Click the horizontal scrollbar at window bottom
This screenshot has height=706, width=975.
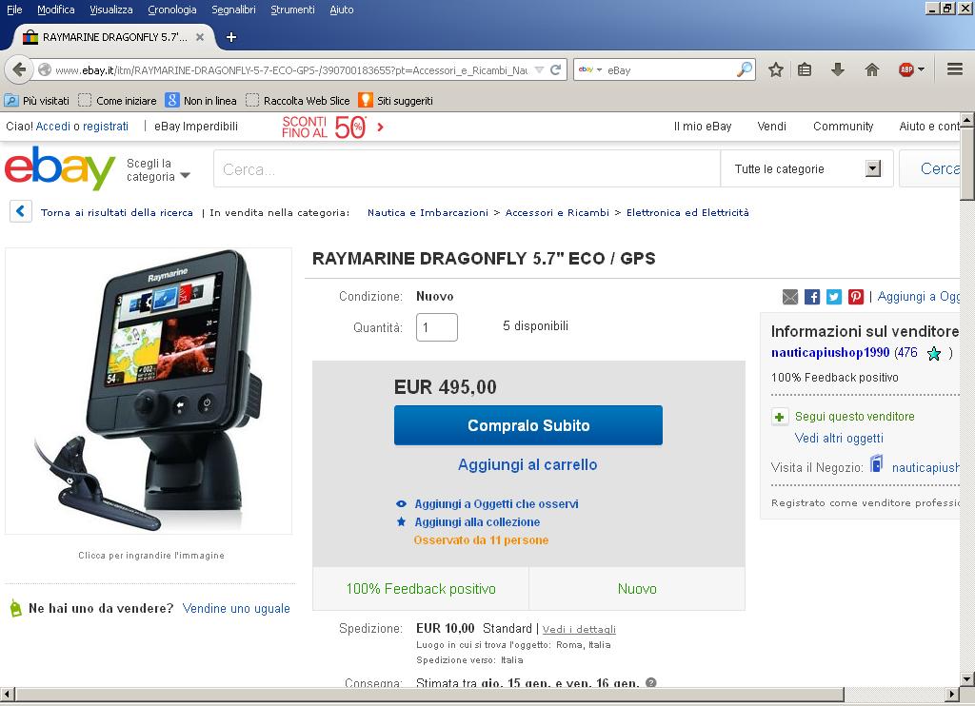click(x=429, y=694)
